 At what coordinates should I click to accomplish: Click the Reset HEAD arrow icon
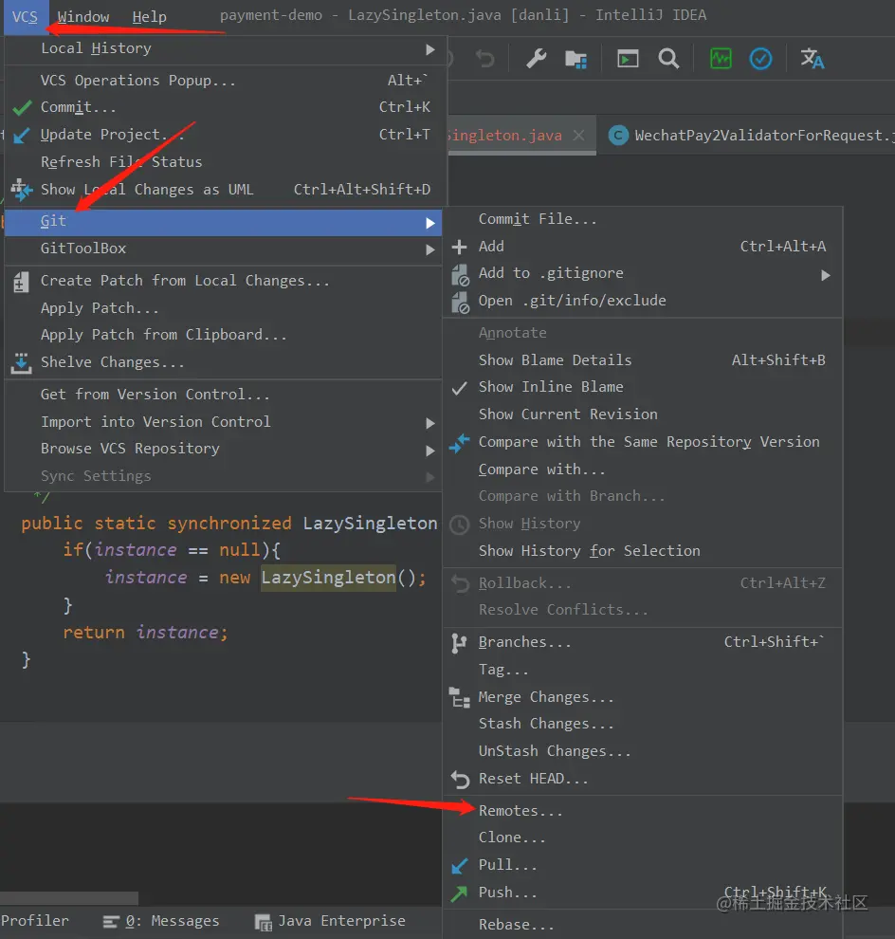click(460, 779)
